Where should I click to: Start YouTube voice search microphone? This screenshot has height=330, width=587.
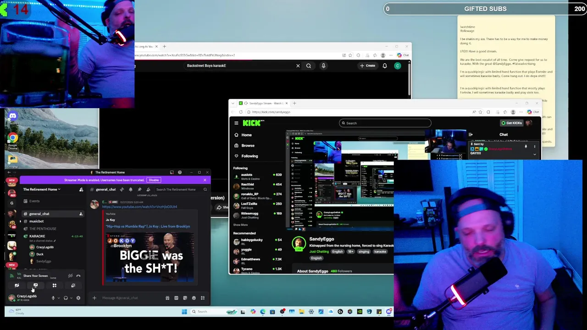(323, 66)
